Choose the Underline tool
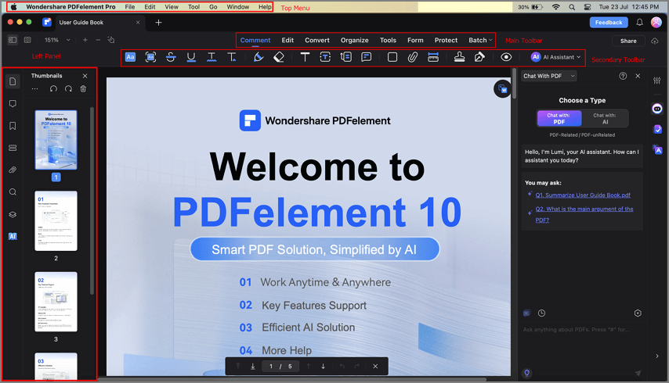The width and height of the screenshot is (669, 383). [191, 57]
